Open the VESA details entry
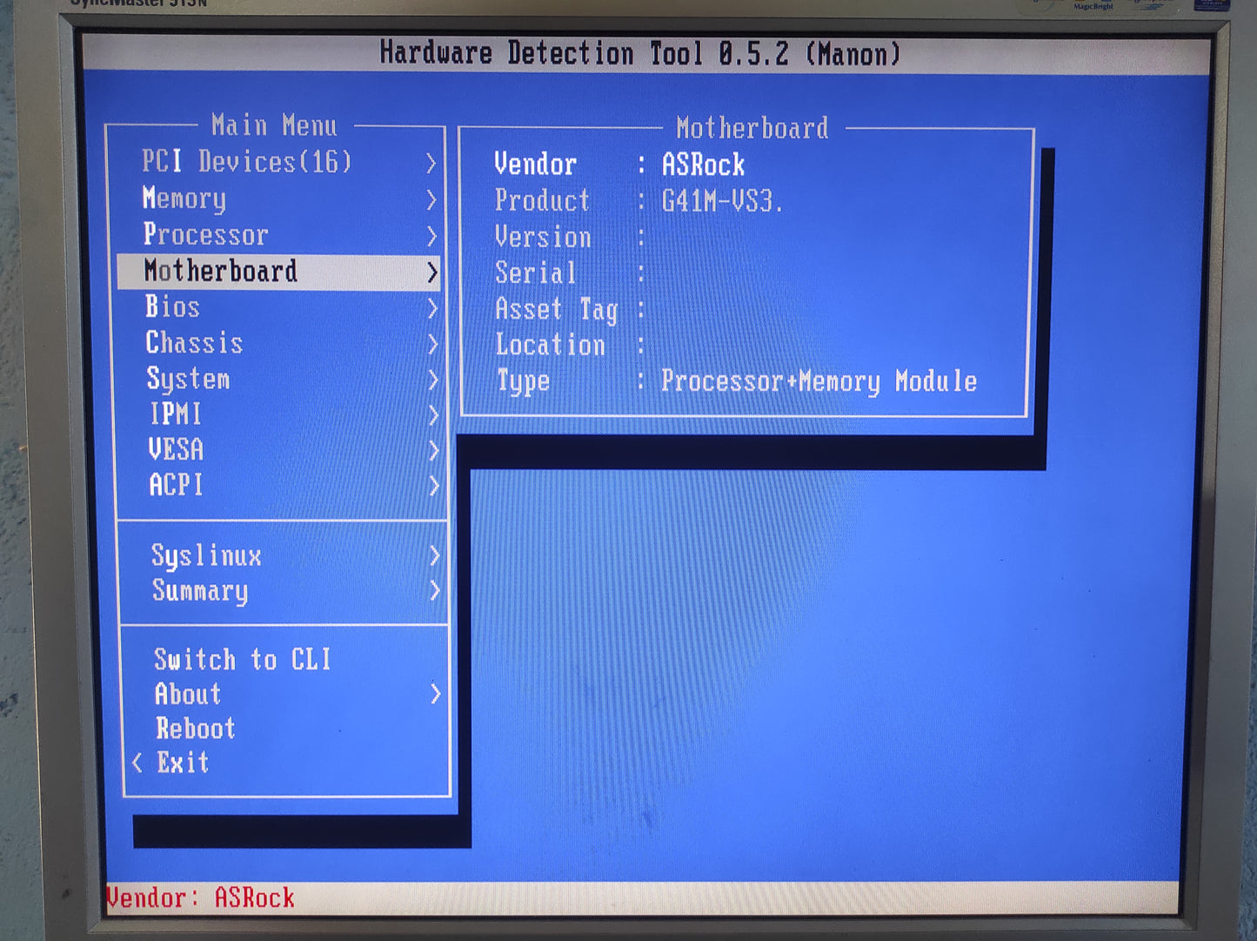This screenshot has width=1257, height=941. tap(175, 450)
